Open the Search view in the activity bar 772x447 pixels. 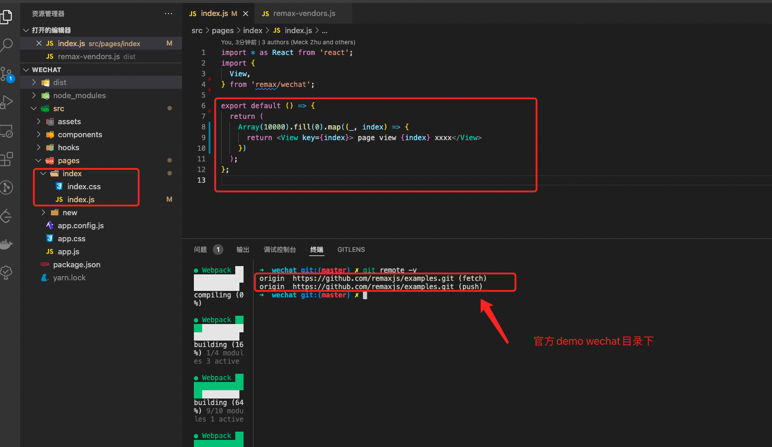coord(6,45)
